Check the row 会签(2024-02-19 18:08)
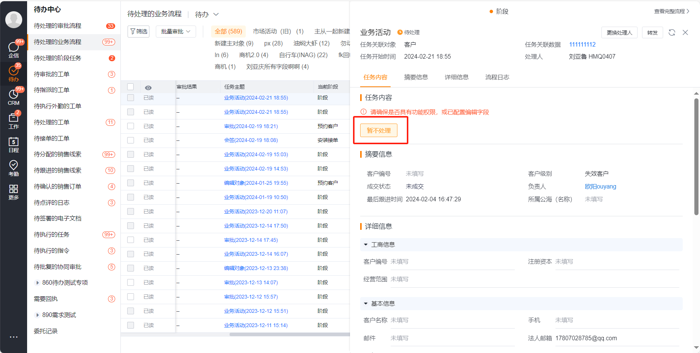Image resolution: width=700 pixels, height=353 pixels. click(x=131, y=140)
